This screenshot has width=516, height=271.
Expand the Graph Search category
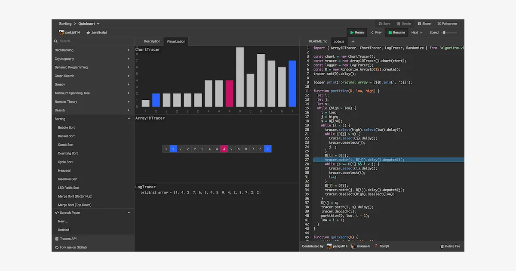(93, 76)
